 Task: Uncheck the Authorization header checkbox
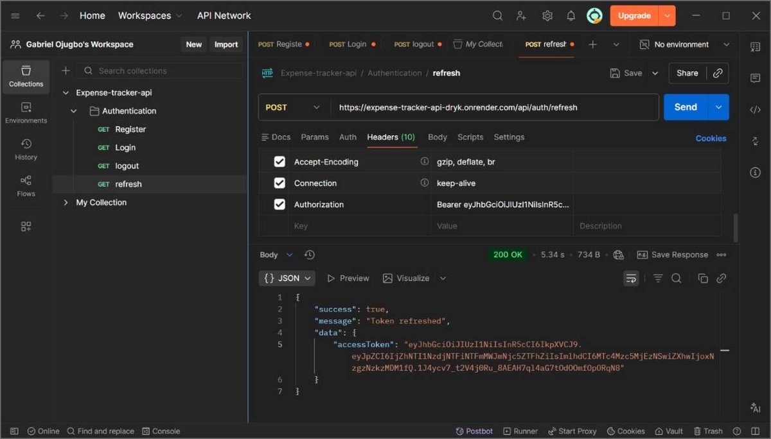[x=279, y=204]
